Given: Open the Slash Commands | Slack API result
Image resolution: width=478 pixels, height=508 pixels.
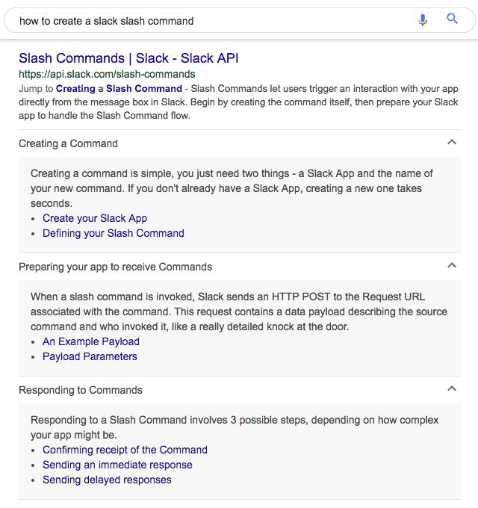Looking at the screenshot, I should point(128,58).
